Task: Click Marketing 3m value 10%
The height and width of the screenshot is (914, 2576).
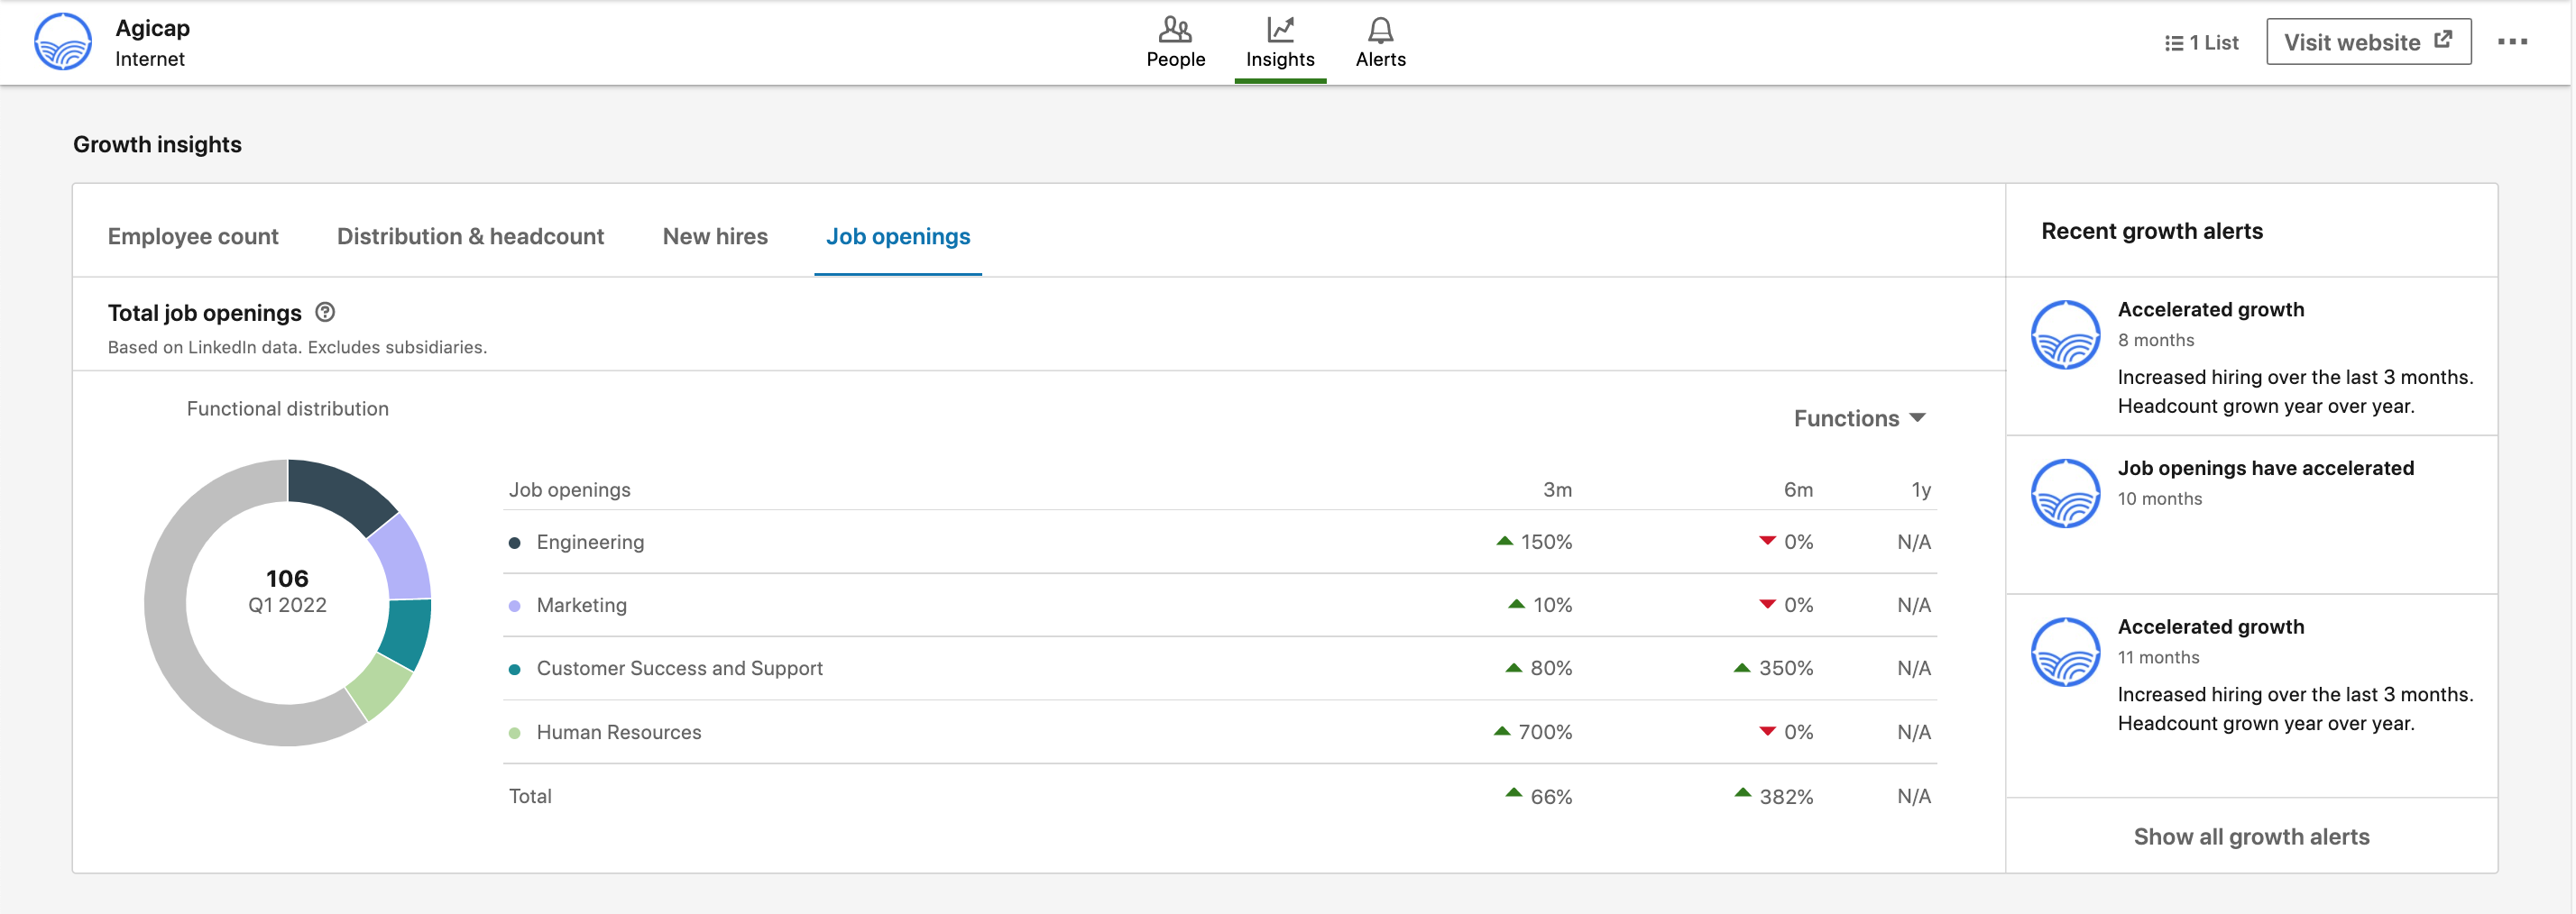Action: pyautogui.click(x=1552, y=606)
